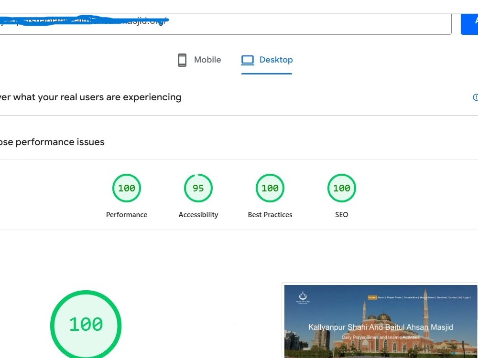The image size is (478, 358).
Task: Click the Best Practices label text
Action: (270, 215)
